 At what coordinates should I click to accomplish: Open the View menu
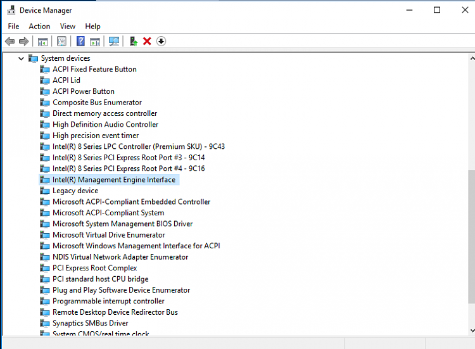coord(68,27)
